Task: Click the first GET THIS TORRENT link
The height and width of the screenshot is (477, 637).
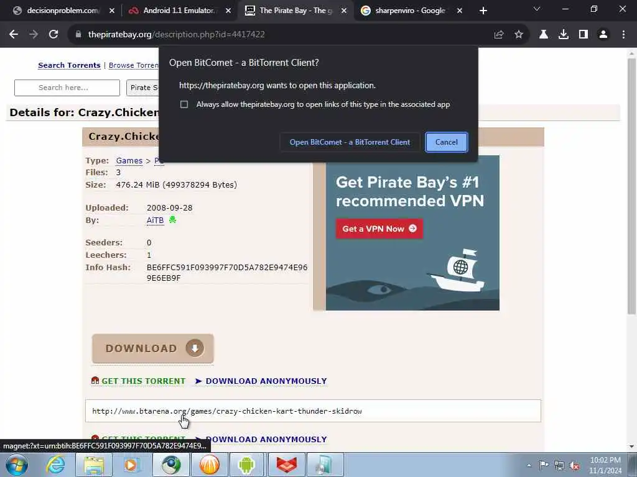Action: tap(143, 381)
